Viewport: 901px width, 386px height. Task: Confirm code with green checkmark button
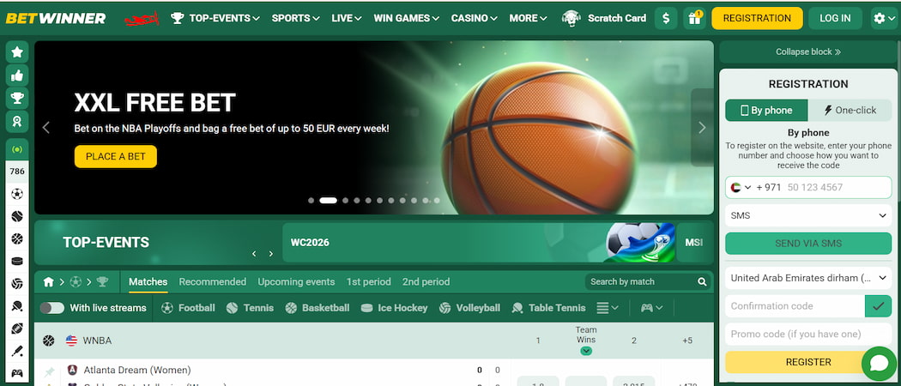[878, 306]
